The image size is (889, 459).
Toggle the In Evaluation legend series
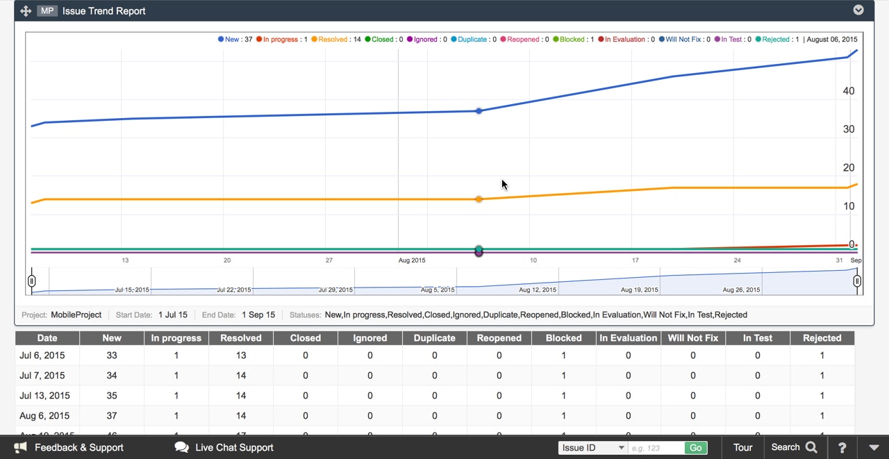[626, 40]
